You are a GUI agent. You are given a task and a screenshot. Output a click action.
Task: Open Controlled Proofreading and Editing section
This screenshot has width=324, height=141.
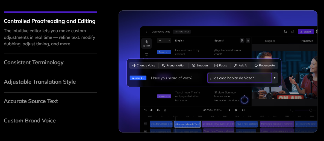[x=50, y=21]
